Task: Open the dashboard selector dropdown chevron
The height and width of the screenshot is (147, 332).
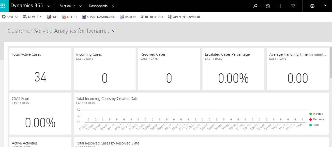Action: click(113, 31)
